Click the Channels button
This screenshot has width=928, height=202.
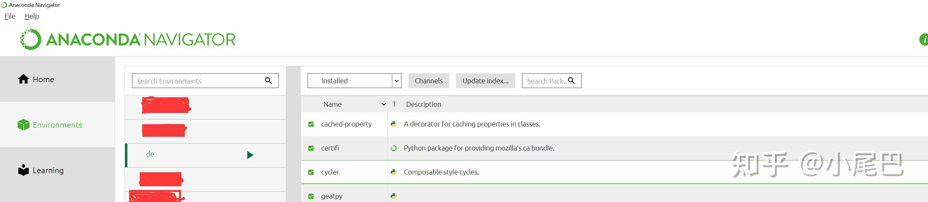(429, 81)
